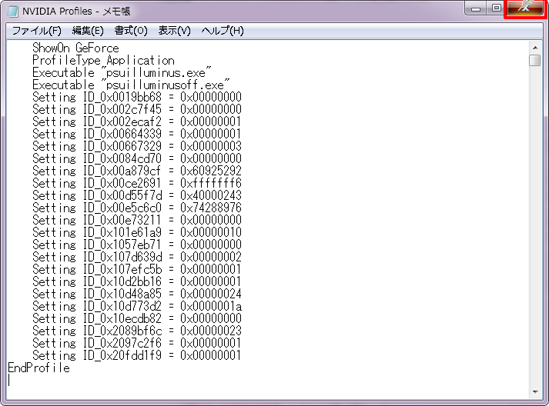
Task: Click the scrollbar up arrow
Action: [535, 48]
